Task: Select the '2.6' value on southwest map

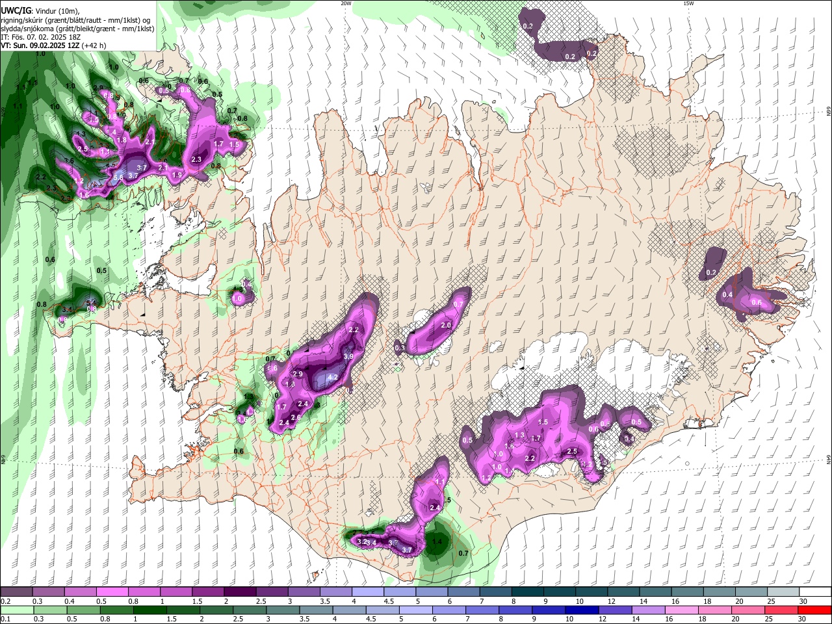Action: [295, 417]
